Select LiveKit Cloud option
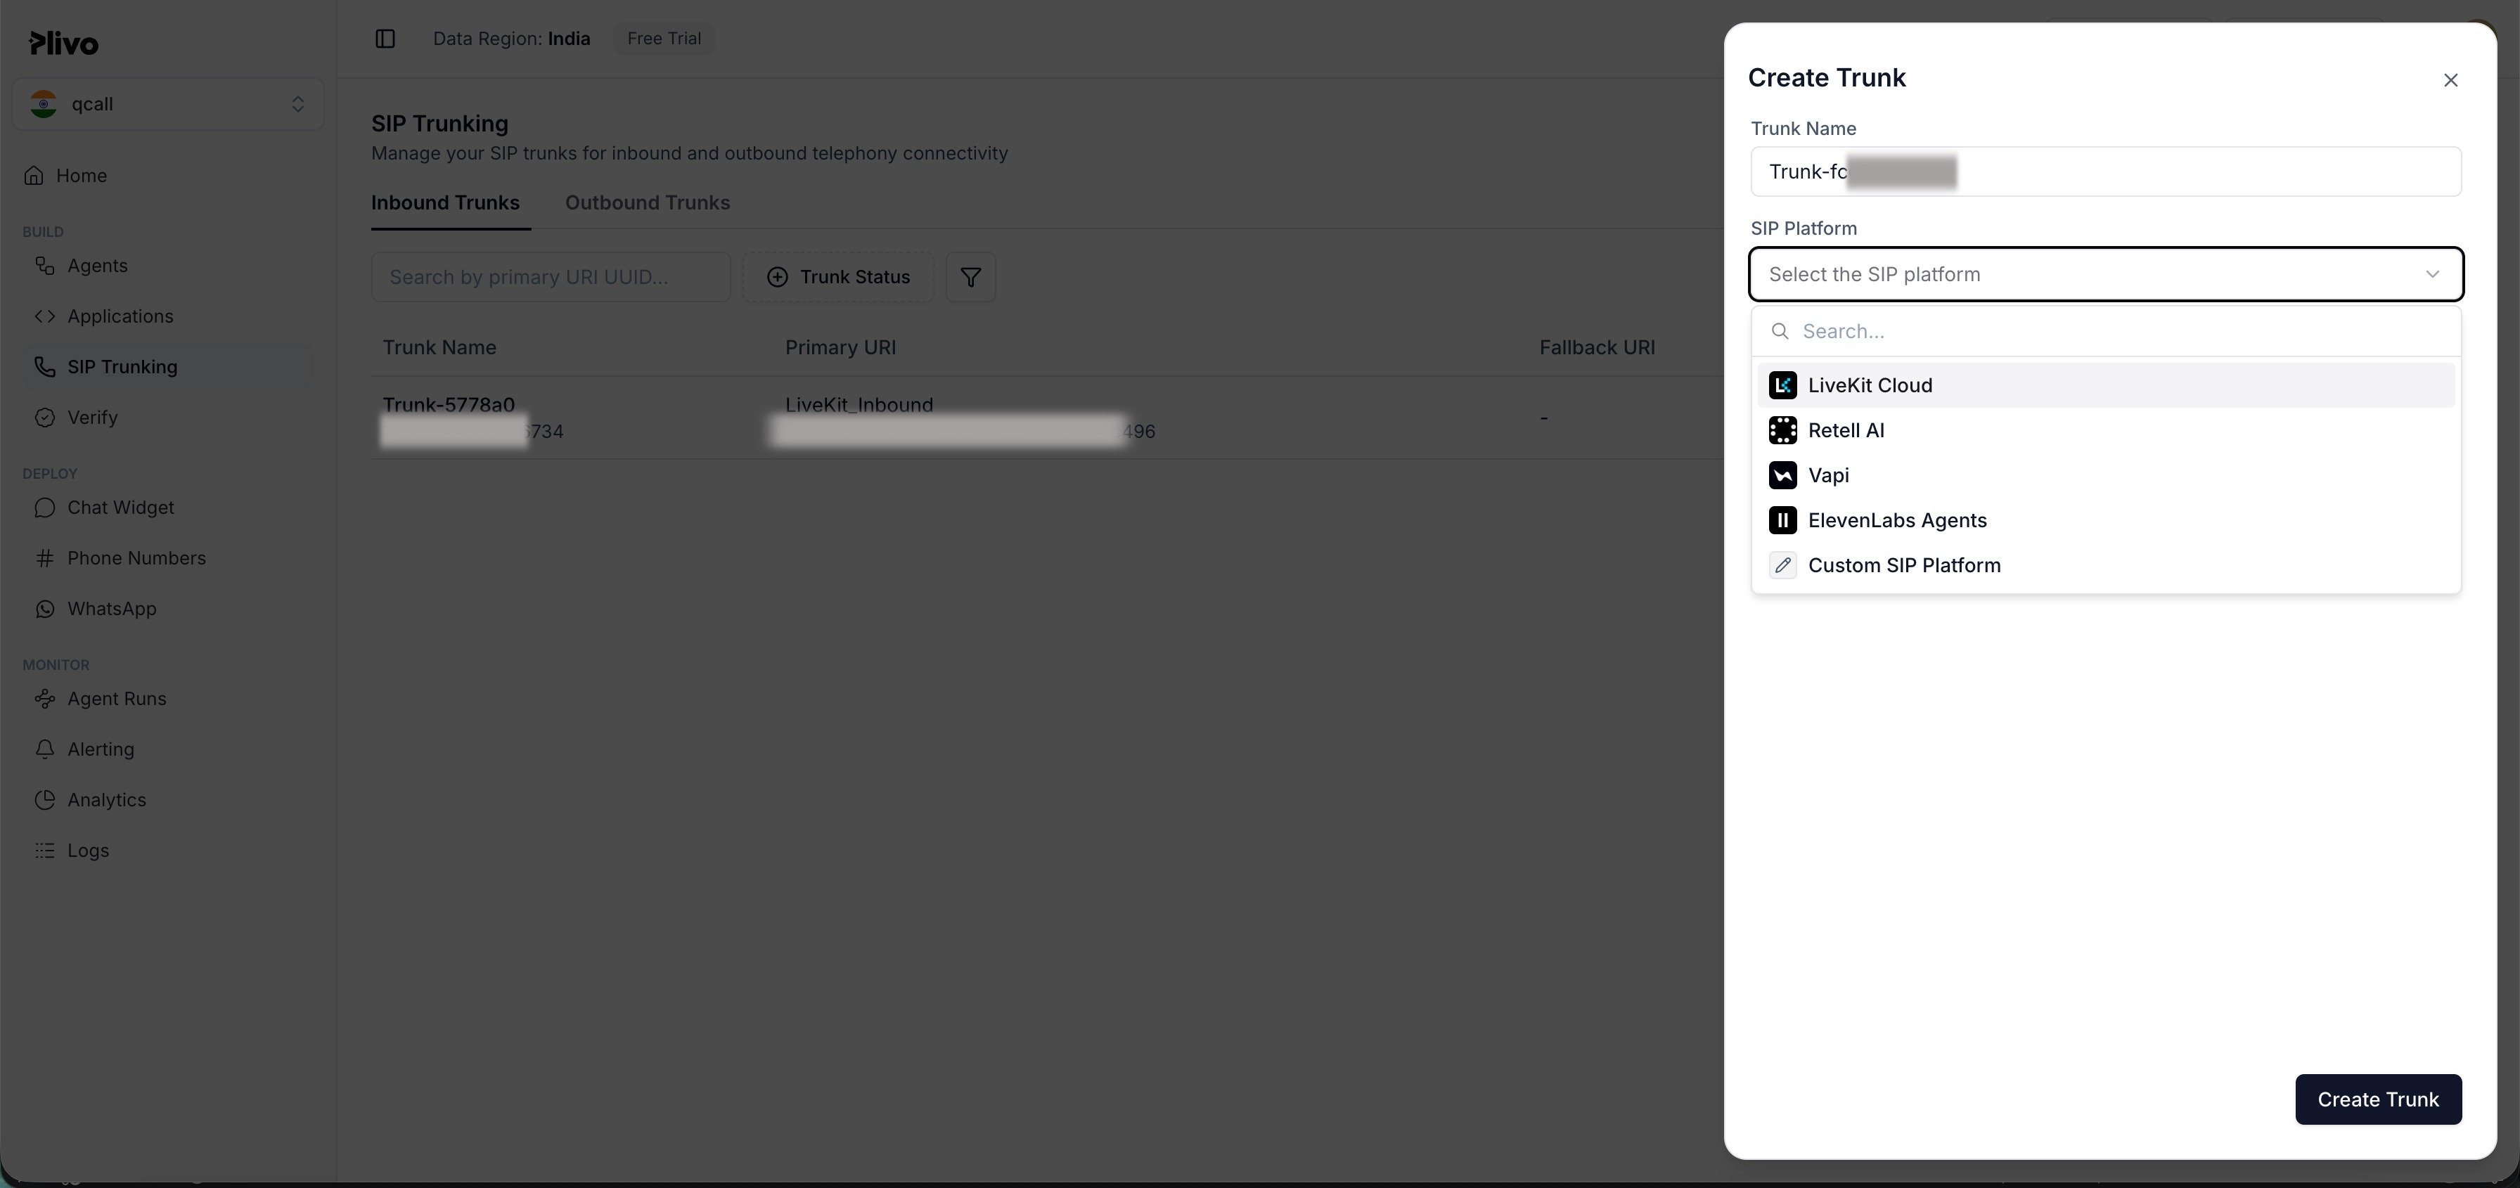 (2105, 385)
